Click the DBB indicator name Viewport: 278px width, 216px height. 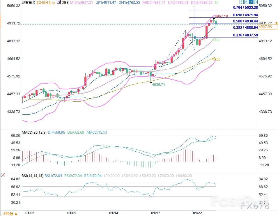click(x=65, y=2)
